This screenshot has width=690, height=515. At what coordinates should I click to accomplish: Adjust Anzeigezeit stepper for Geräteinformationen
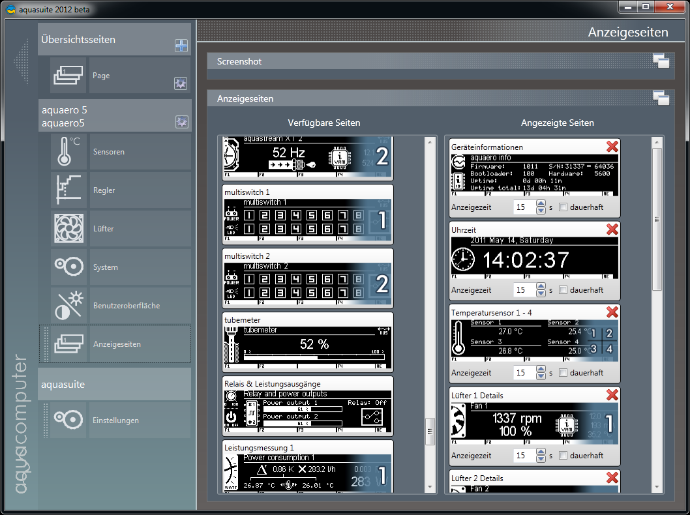click(x=541, y=207)
